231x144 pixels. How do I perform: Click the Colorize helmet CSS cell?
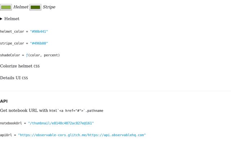coord(20,66)
